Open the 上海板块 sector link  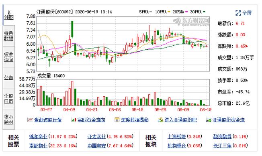[177, 137]
